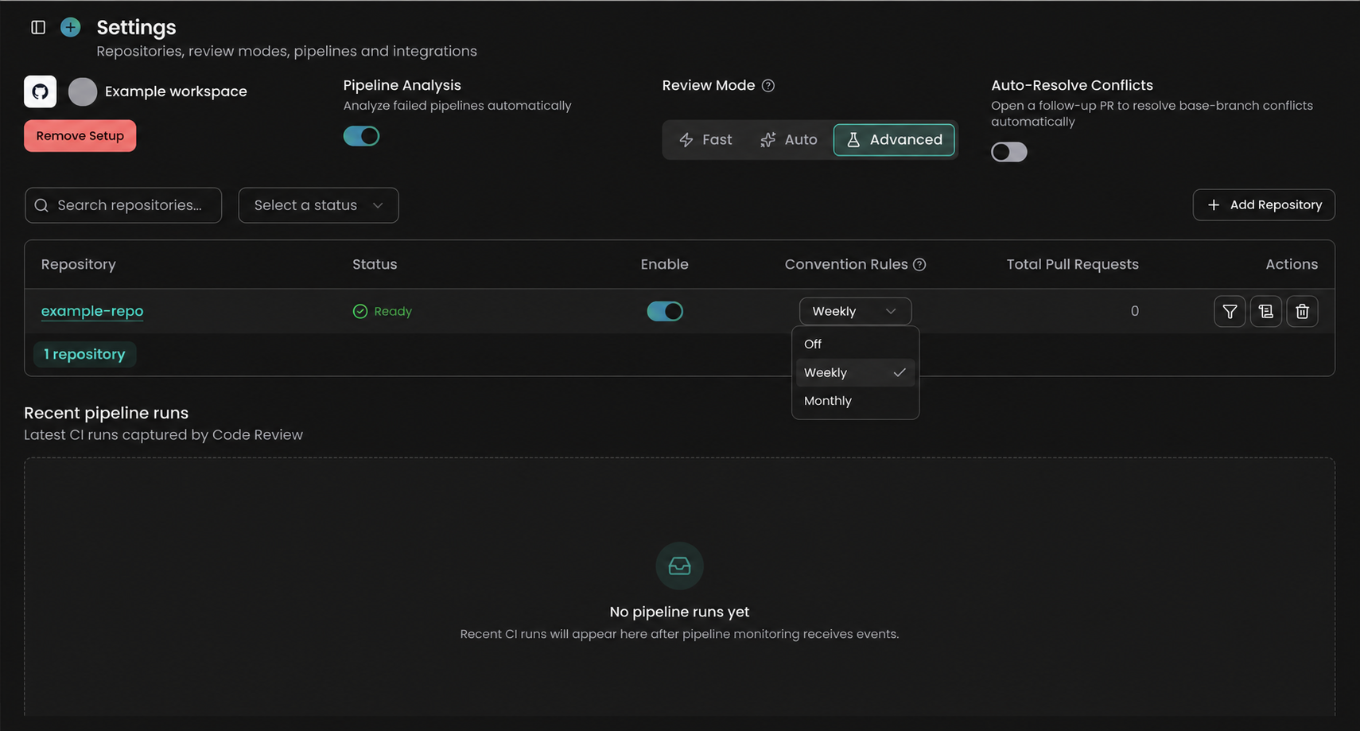Click the Repository column header
Image resolution: width=1360 pixels, height=731 pixels.
point(79,264)
